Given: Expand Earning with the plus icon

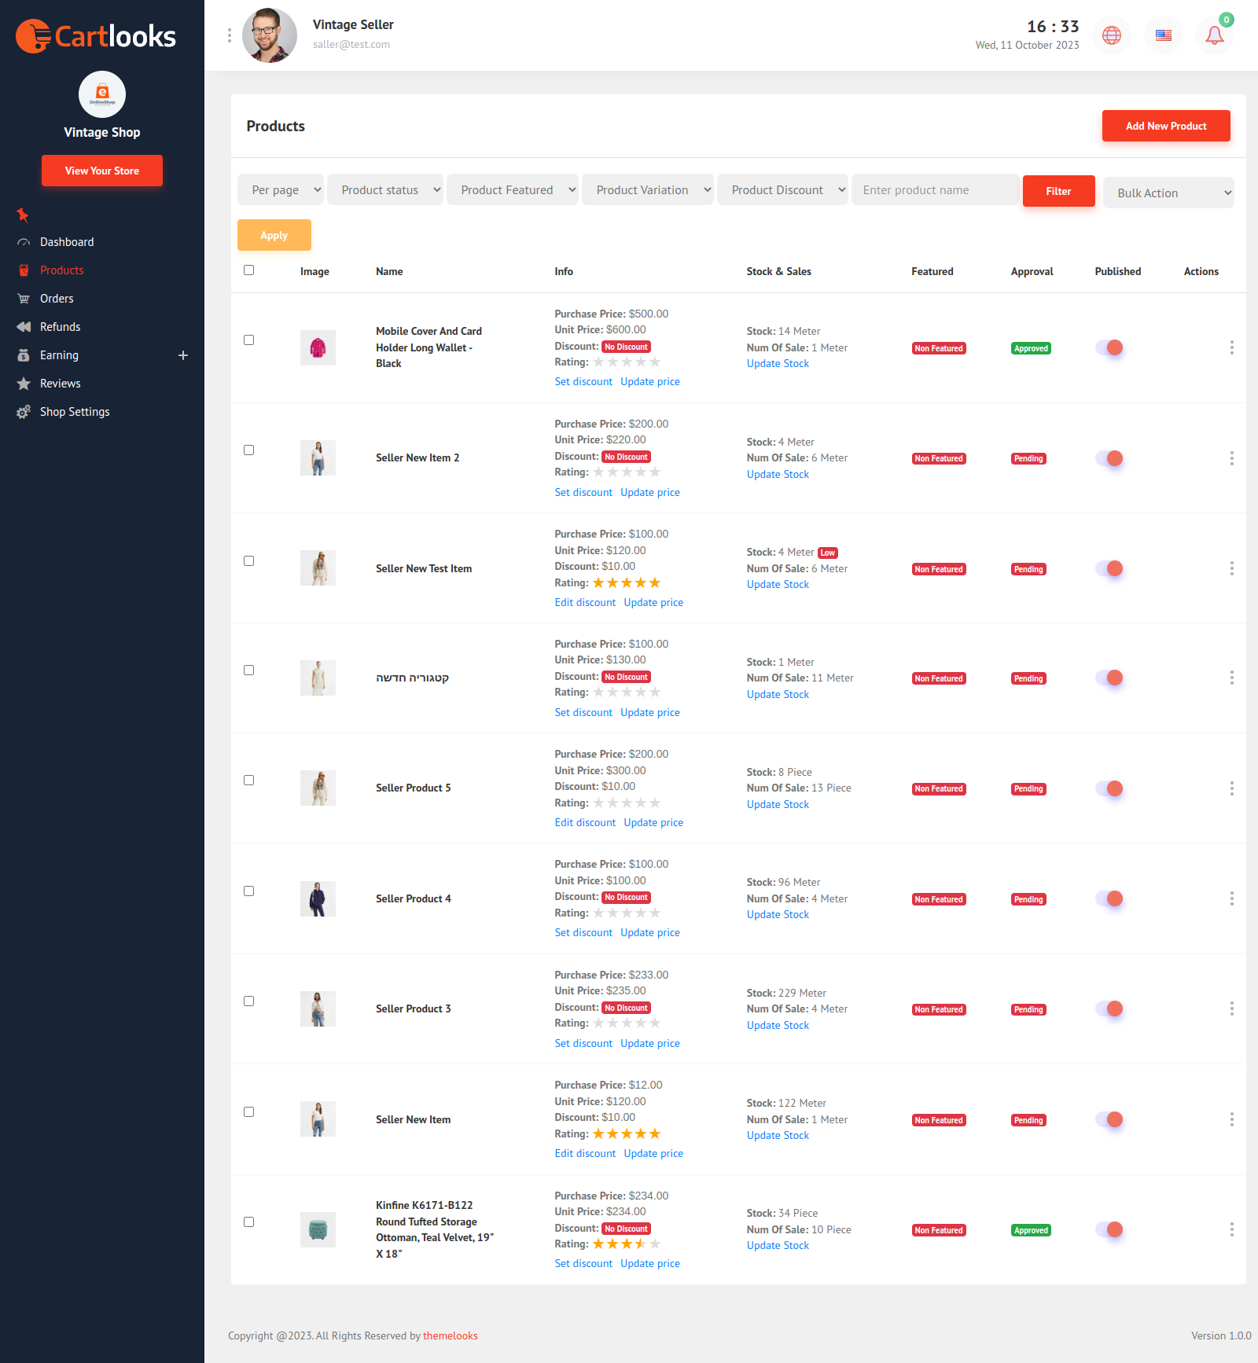Looking at the screenshot, I should 183,355.
